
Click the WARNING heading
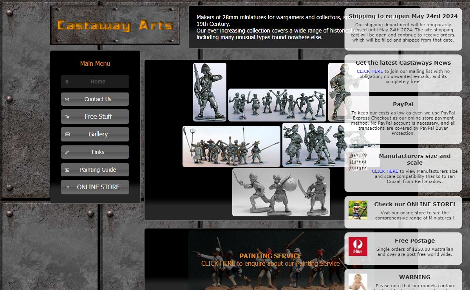pyautogui.click(x=415, y=277)
